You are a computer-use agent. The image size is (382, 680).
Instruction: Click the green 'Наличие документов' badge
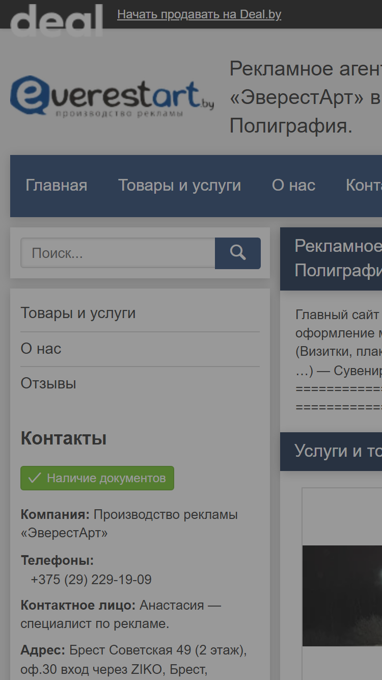(97, 478)
